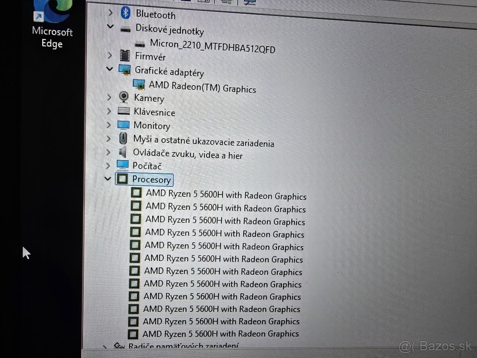The height and width of the screenshot is (358, 477).
Task: Select the Firmvér chip icon
Action: point(125,55)
